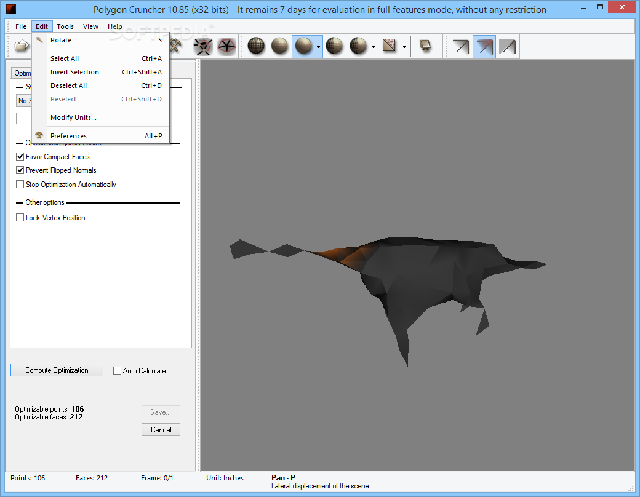640x497 pixels.
Task: Click the texture display icon
Action: pos(390,46)
